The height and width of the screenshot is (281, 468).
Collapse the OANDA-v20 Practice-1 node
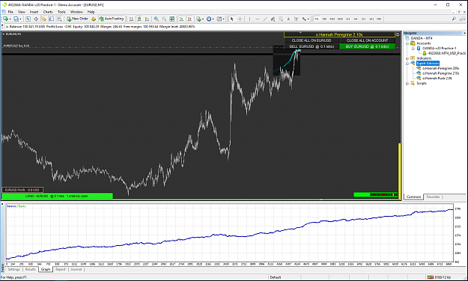[413, 49]
